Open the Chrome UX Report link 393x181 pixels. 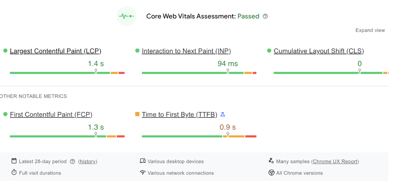coord(335,161)
